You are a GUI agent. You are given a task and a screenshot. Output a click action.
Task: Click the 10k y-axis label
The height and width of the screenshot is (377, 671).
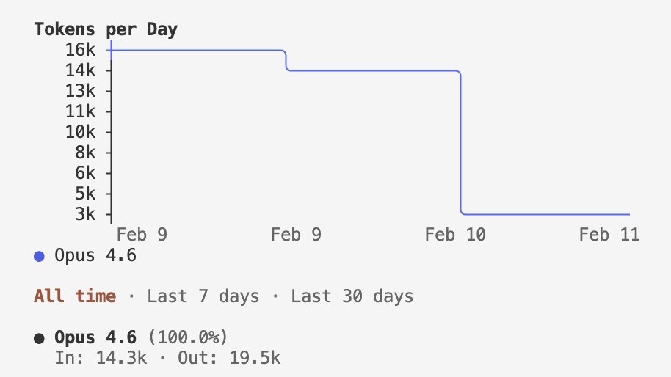point(79,132)
